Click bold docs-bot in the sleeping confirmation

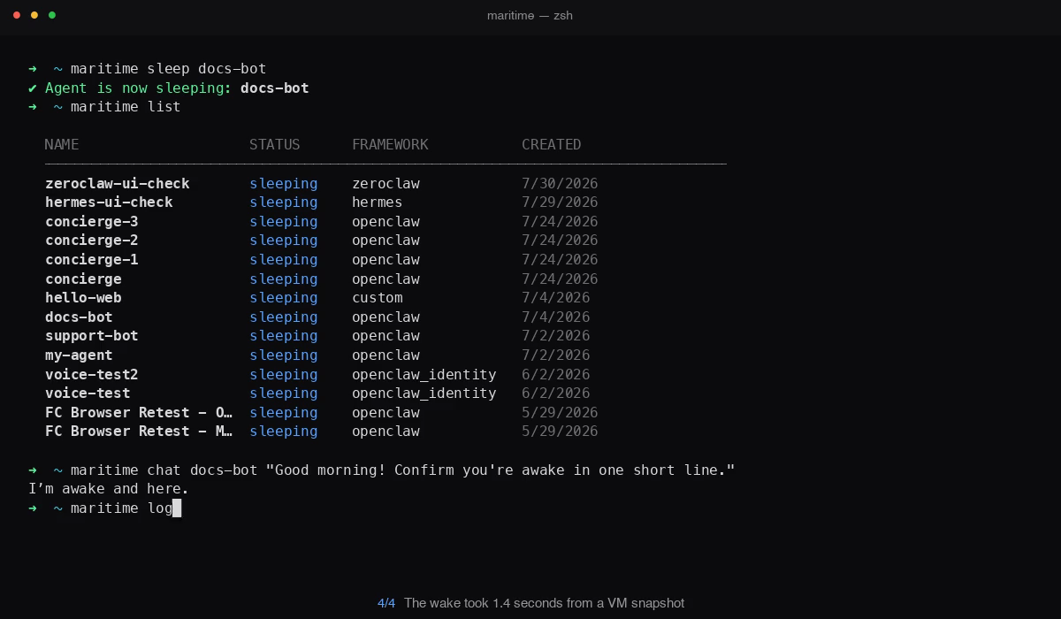click(274, 88)
